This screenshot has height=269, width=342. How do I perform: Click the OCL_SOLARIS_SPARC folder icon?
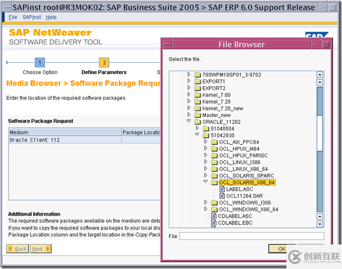[x=214, y=176]
